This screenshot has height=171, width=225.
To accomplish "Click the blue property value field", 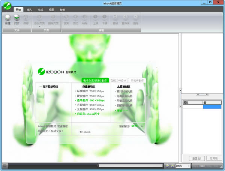I will 212,107.
